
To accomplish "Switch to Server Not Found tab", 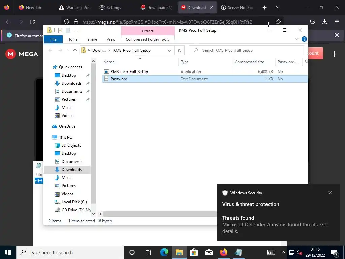I will point(237,8).
